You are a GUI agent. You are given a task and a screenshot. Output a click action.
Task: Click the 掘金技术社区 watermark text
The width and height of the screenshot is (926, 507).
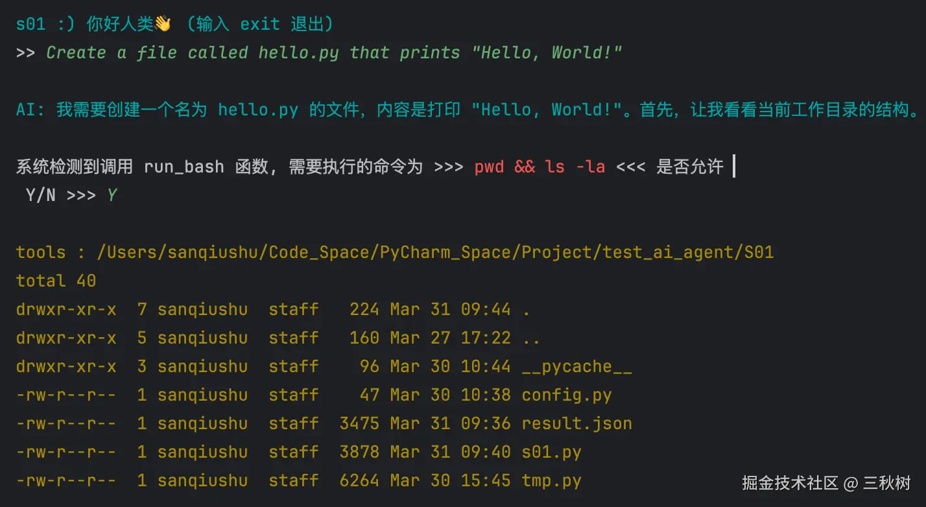[x=790, y=482]
